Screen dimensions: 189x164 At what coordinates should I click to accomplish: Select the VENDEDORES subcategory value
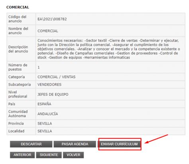pos(49,84)
